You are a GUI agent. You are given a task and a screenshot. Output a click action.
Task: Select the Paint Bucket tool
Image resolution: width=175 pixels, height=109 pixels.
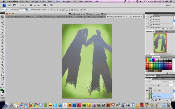(2, 52)
